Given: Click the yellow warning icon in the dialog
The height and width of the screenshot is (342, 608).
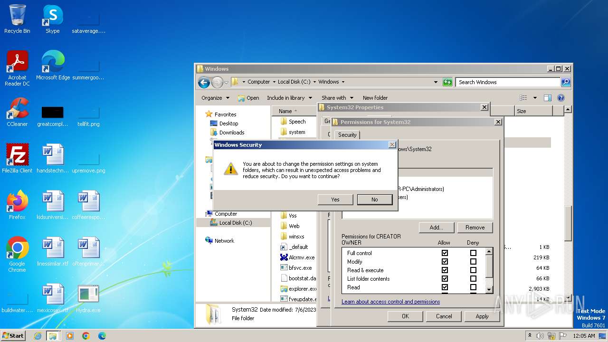Looking at the screenshot, I should [x=231, y=169].
